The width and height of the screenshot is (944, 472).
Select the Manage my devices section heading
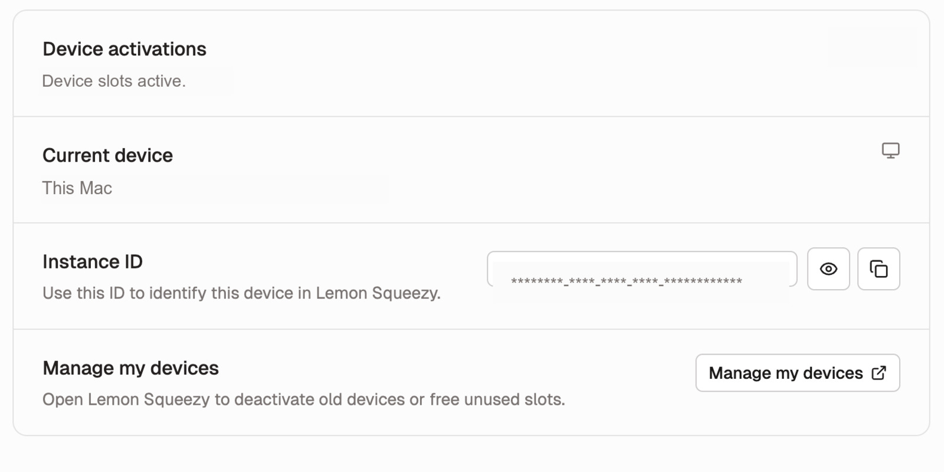(x=130, y=368)
